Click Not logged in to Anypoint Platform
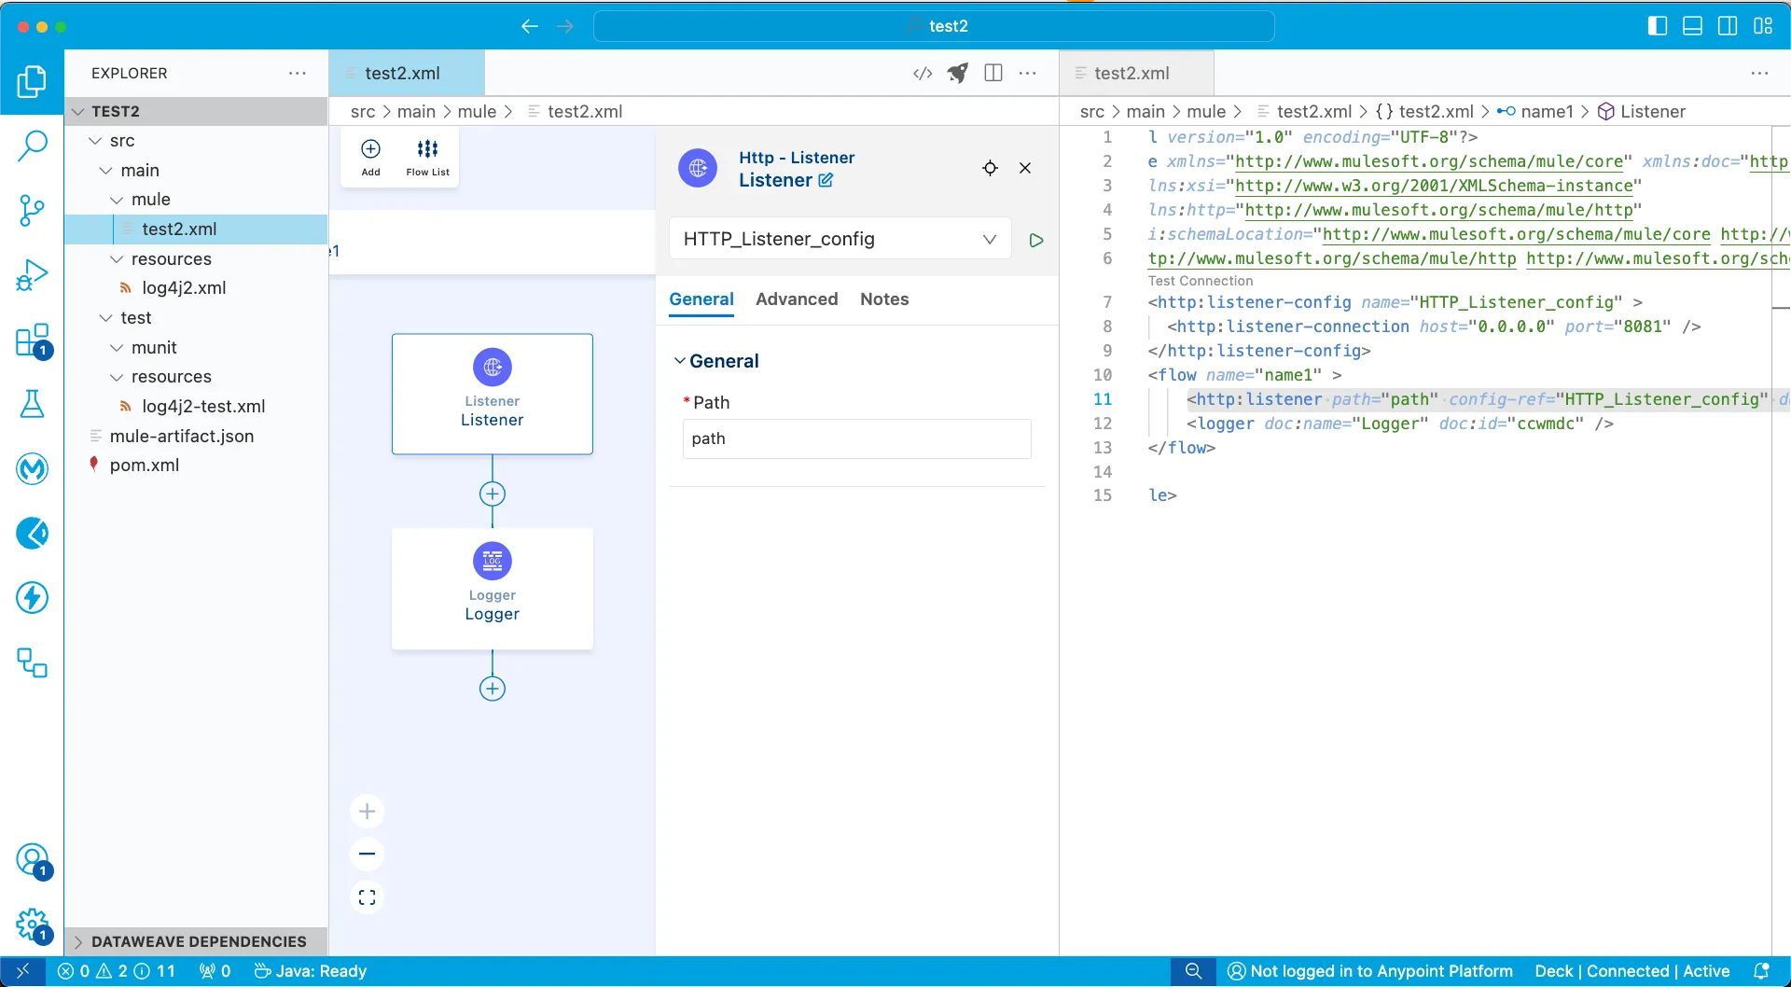 1370,971
